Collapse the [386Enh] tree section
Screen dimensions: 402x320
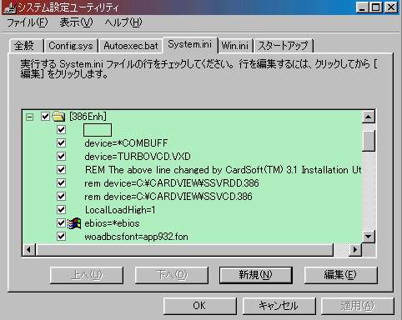[29, 117]
